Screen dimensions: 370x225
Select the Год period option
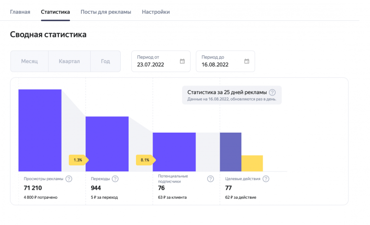coord(105,61)
